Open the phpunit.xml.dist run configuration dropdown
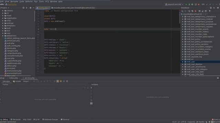The height and width of the screenshot is (123, 220). pyautogui.click(x=174, y=4)
